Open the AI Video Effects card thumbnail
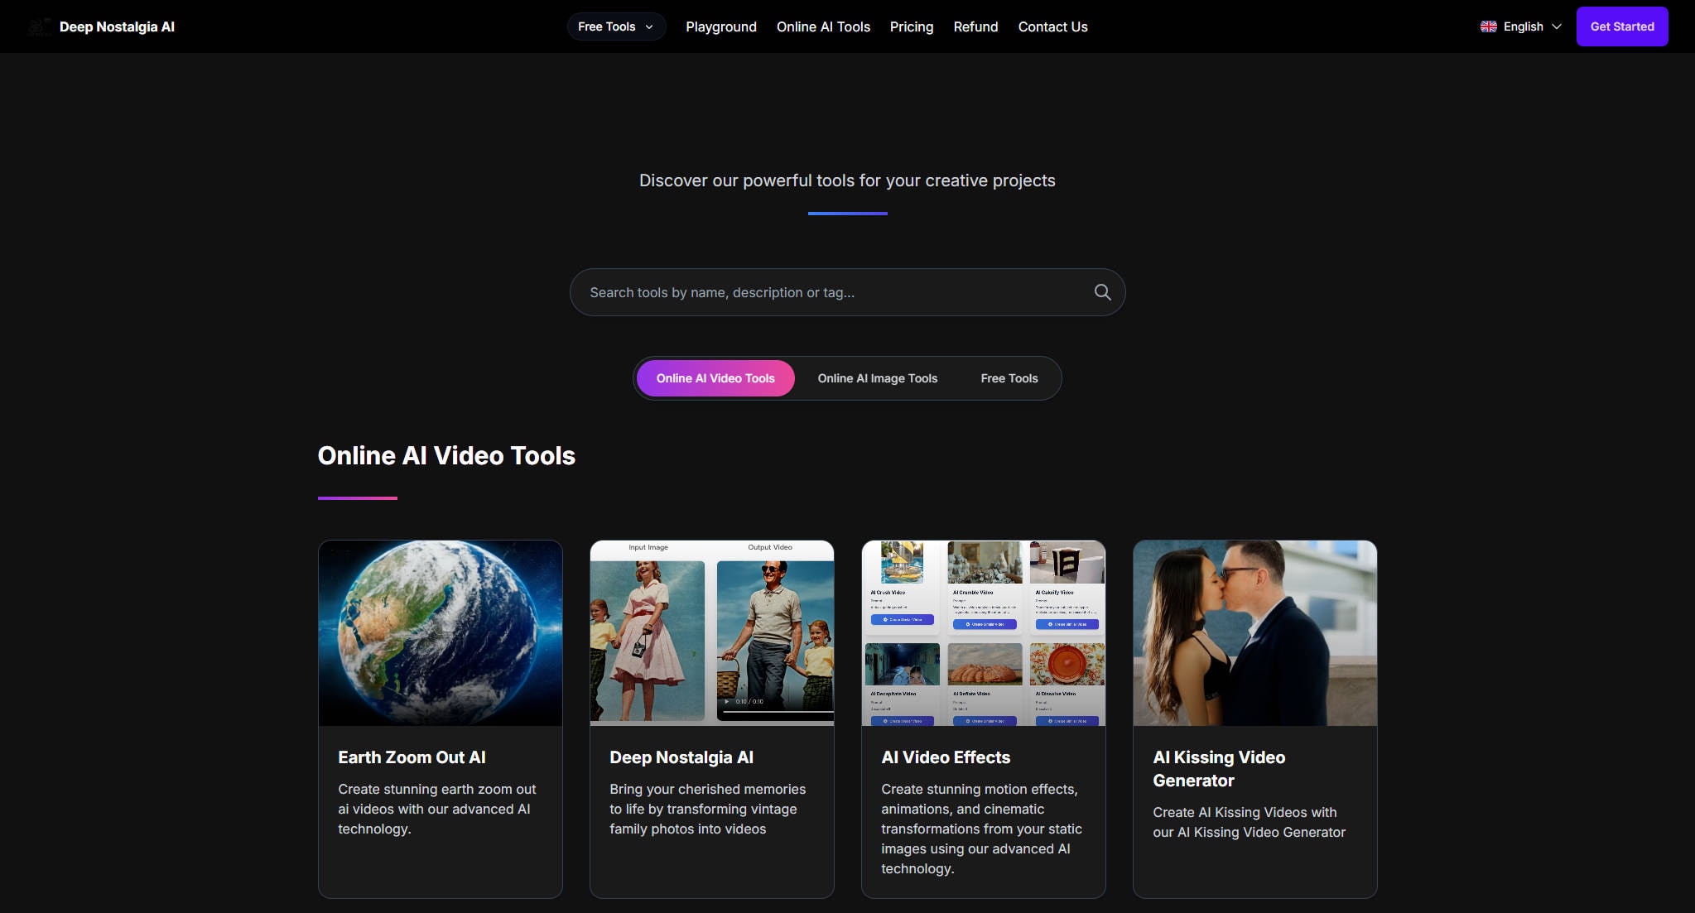 (x=984, y=633)
